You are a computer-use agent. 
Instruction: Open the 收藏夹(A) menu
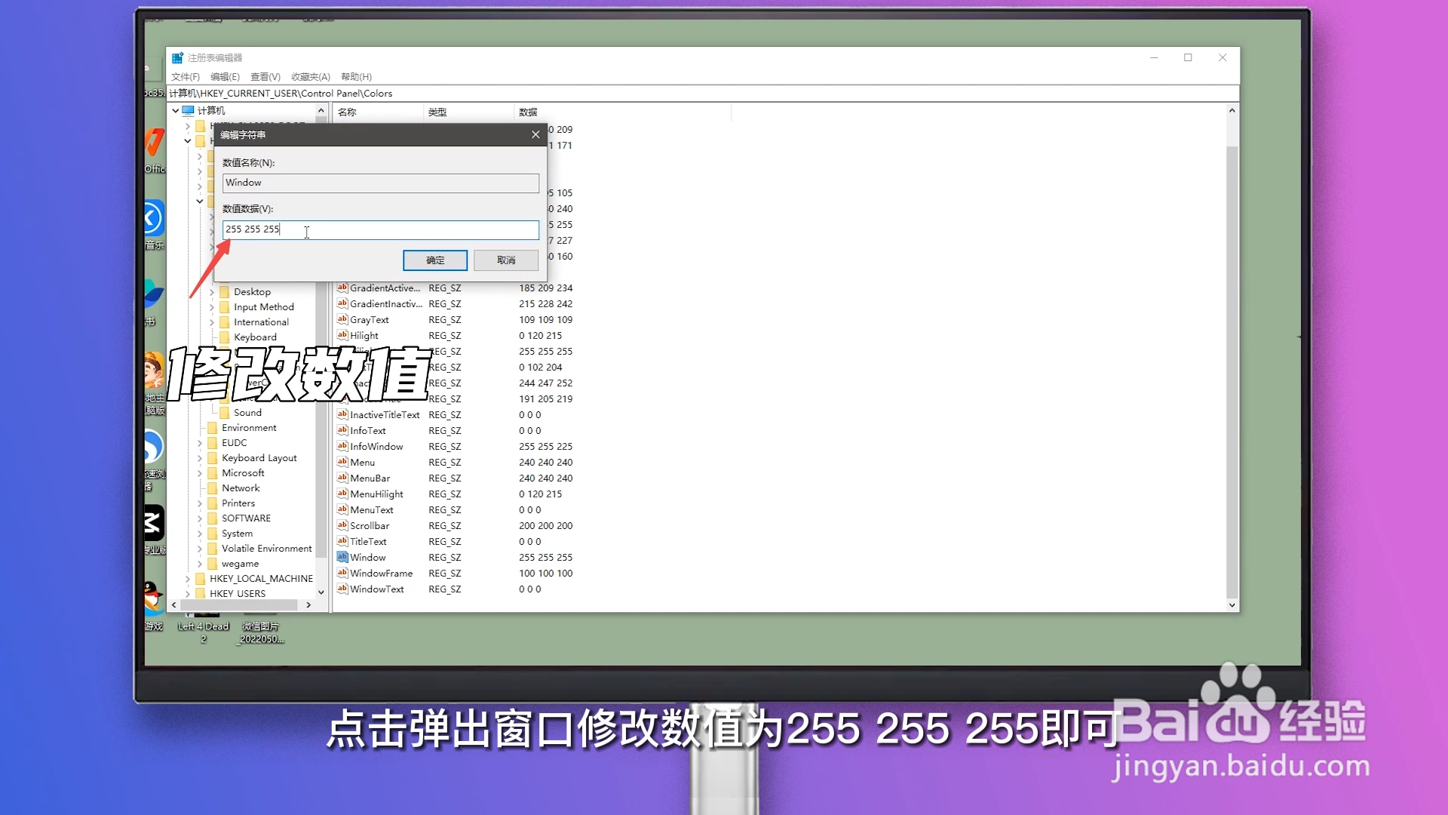310,76
